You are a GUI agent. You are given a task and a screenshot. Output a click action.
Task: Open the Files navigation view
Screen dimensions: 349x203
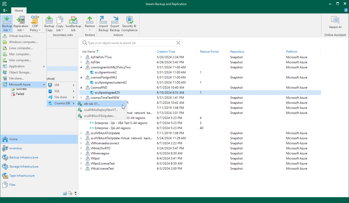39,185
